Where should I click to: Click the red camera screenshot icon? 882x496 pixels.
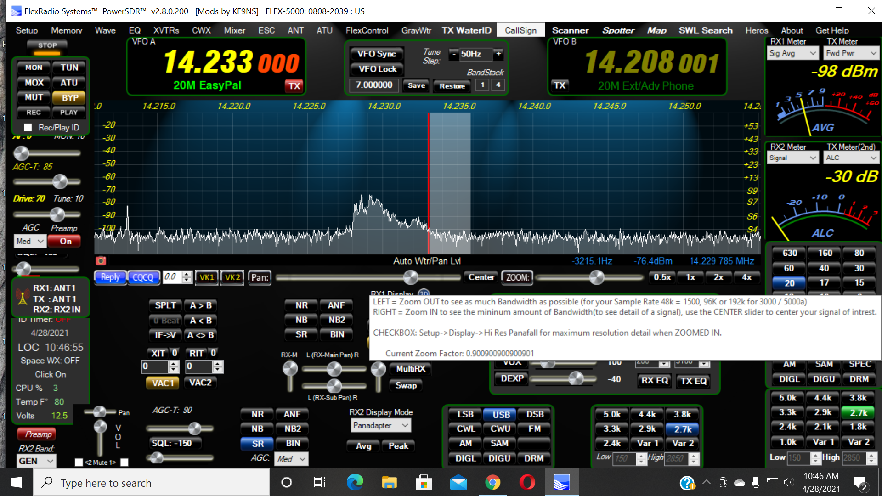101,261
